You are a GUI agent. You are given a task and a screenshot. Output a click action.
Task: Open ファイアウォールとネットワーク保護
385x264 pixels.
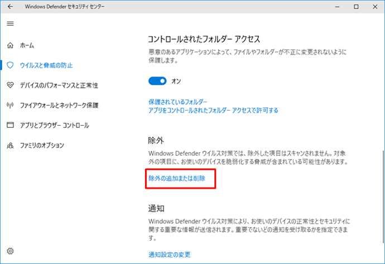click(59, 105)
